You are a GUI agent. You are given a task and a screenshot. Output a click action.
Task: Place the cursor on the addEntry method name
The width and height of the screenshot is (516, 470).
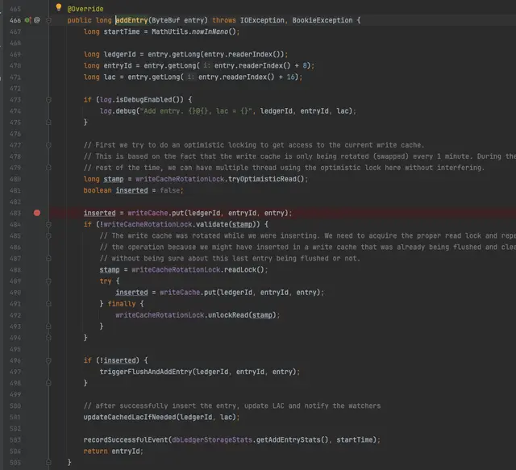[x=131, y=20]
